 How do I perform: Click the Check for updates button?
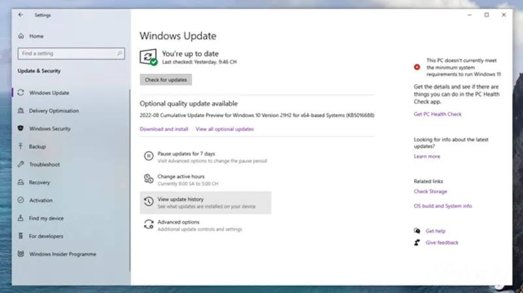(x=166, y=80)
